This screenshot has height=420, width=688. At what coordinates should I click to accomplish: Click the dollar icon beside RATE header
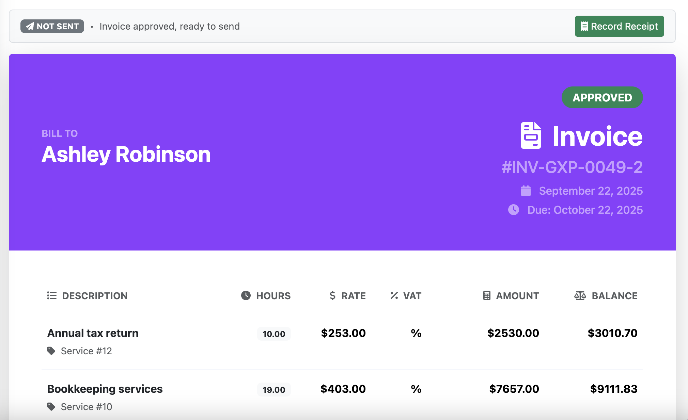332,295
